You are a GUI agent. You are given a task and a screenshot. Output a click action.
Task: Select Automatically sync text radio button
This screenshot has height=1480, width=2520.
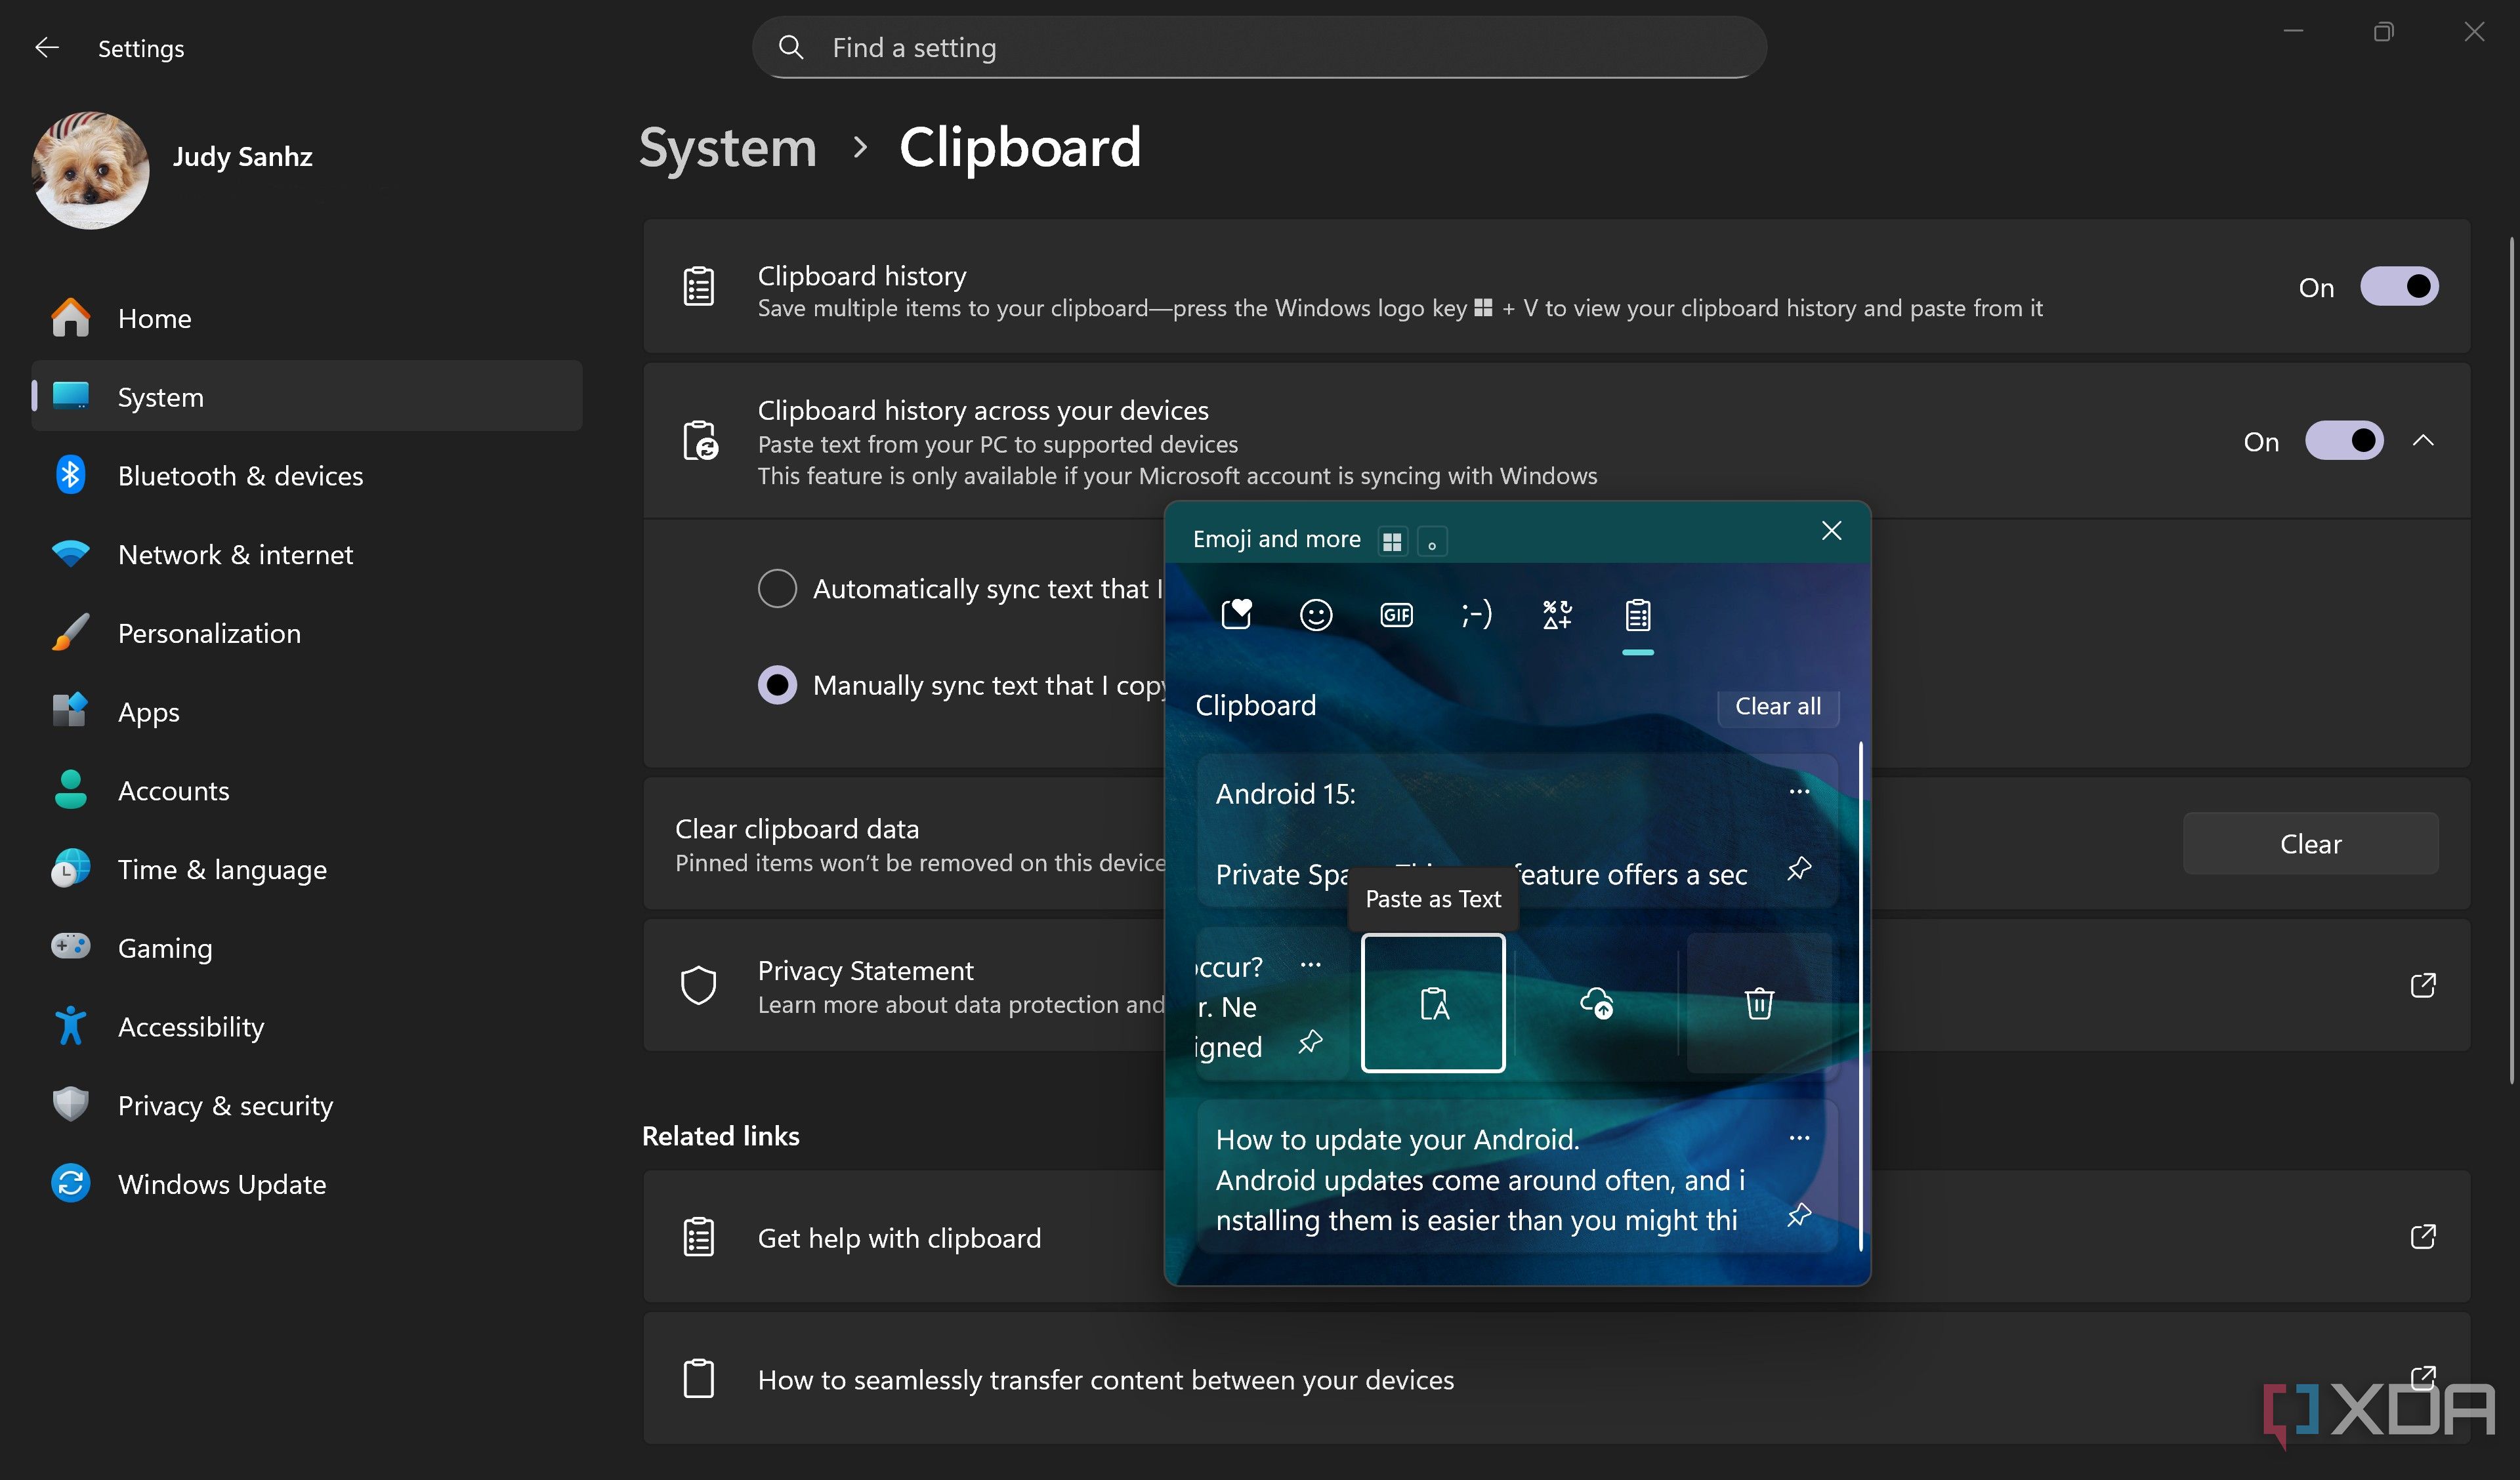[777, 589]
